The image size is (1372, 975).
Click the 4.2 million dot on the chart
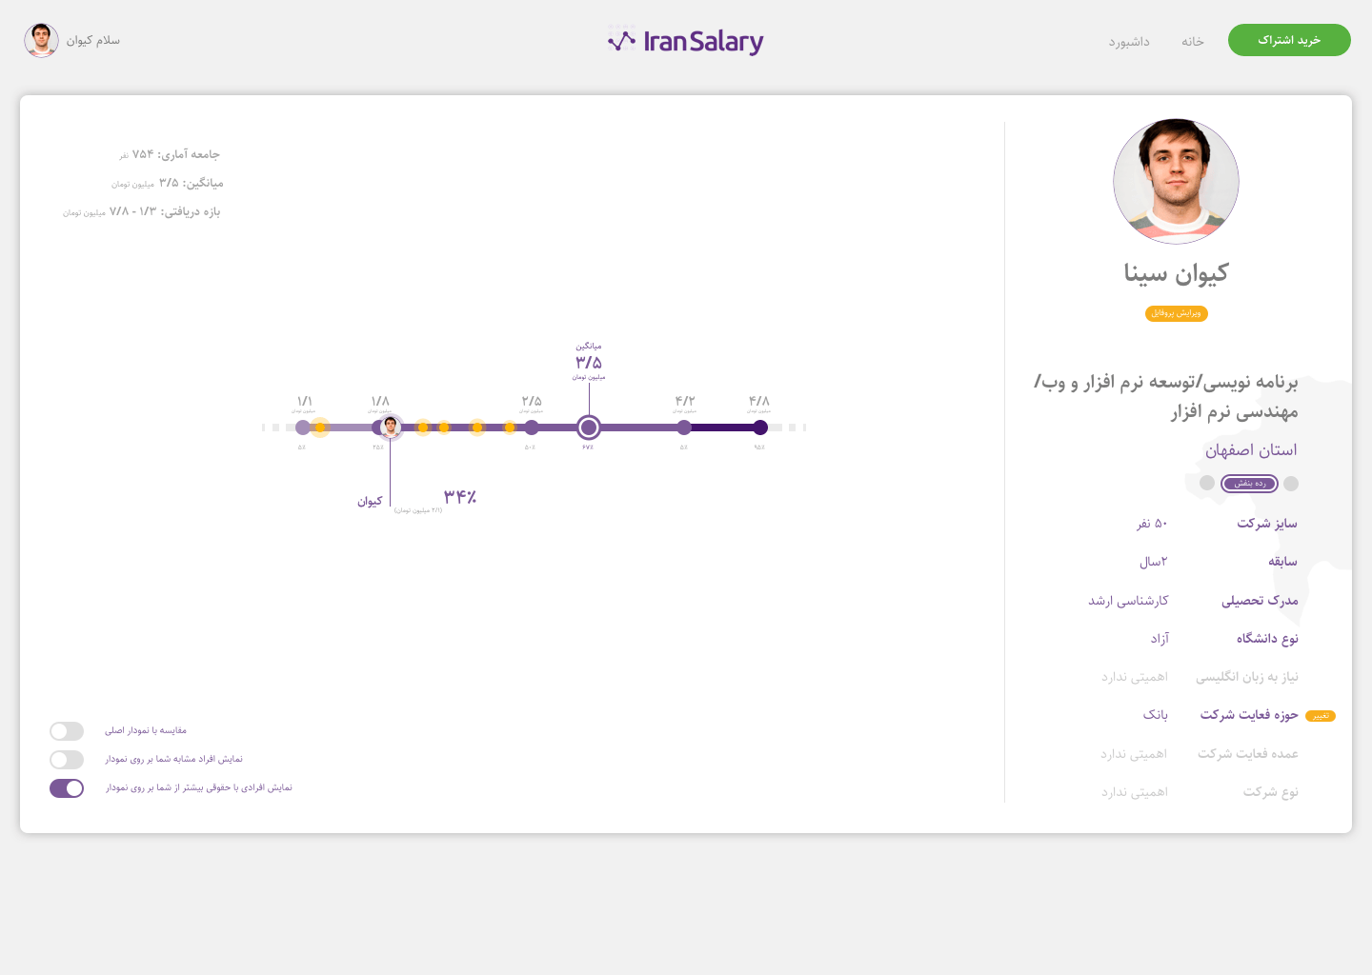click(x=684, y=428)
